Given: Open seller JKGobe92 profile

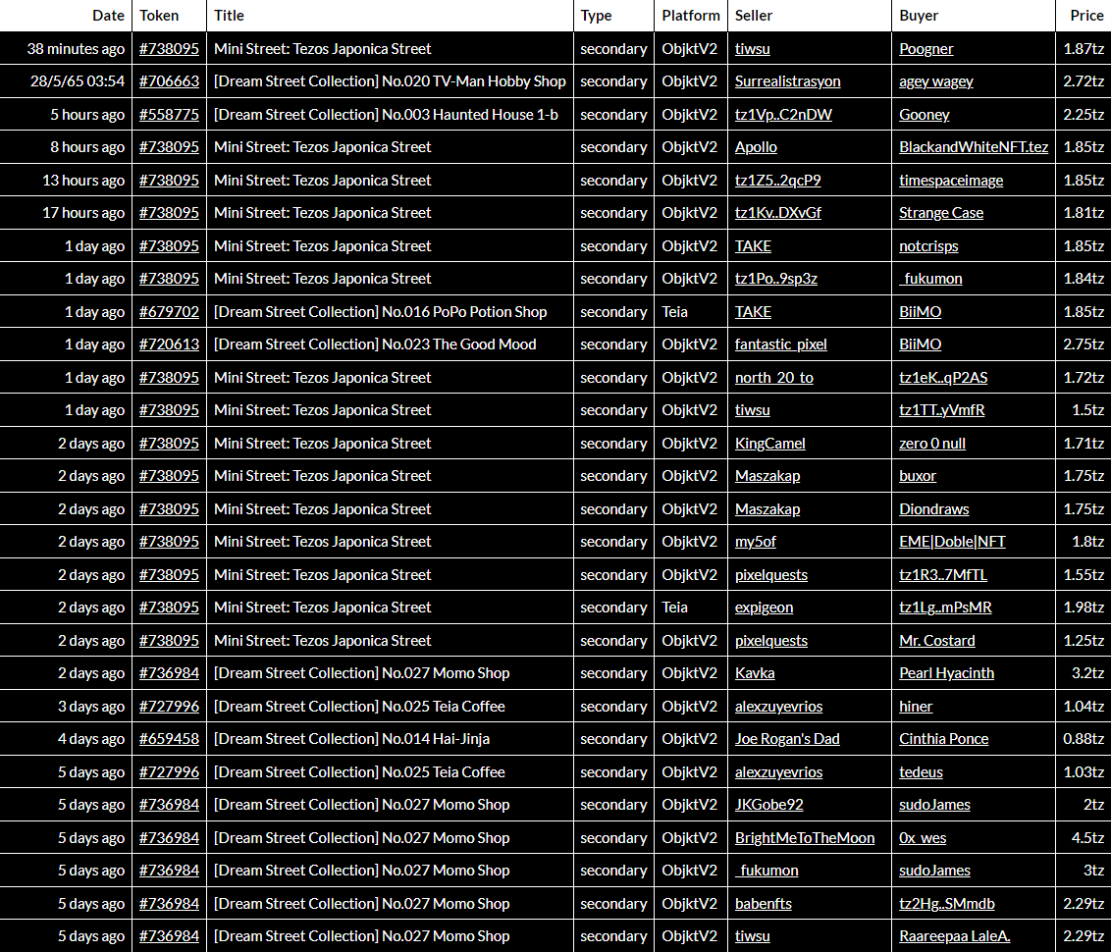Looking at the screenshot, I should point(768,805).
